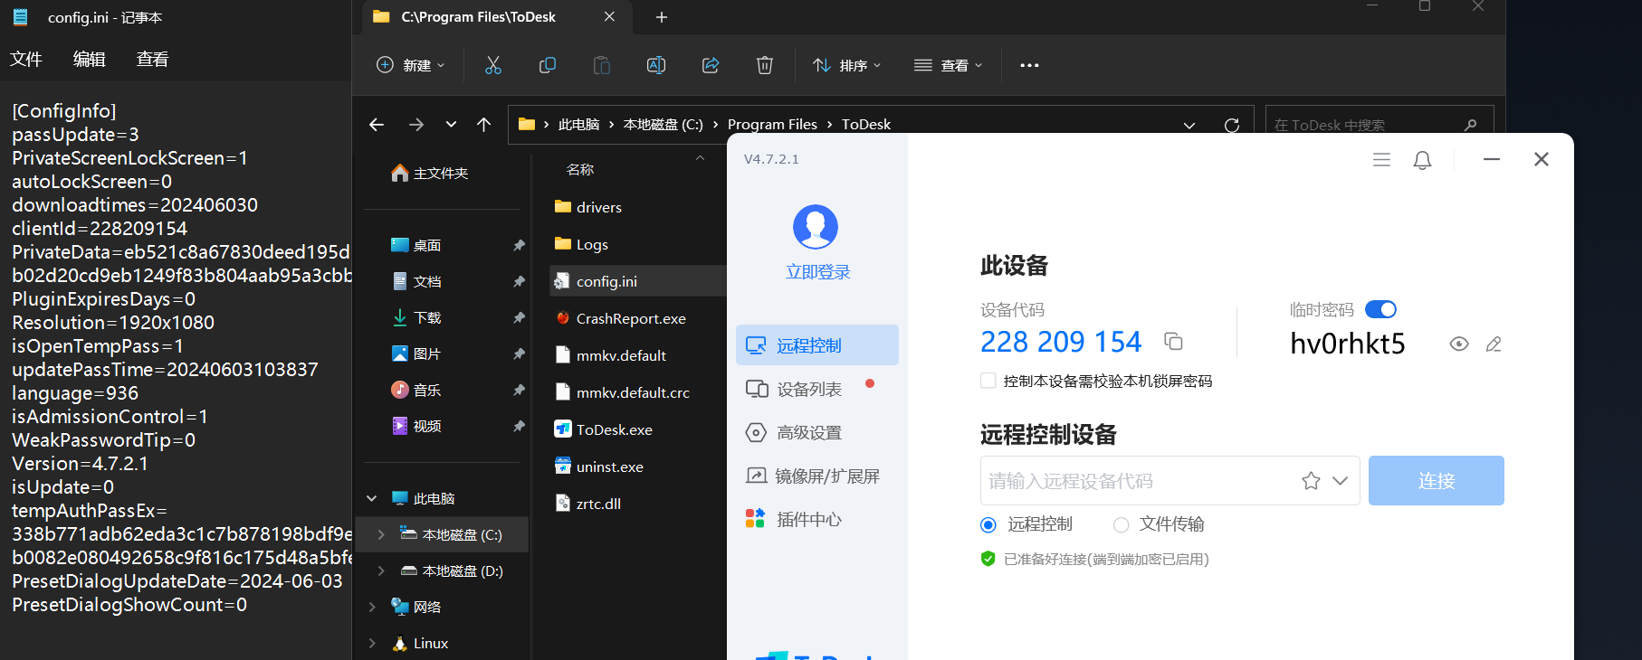The height and width of the screenshot is (660, 1642).
Task: Open a new Explorer tab
Action: 662,17
